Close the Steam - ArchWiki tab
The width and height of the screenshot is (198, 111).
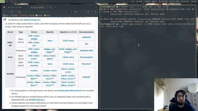[x=28, y=7]
